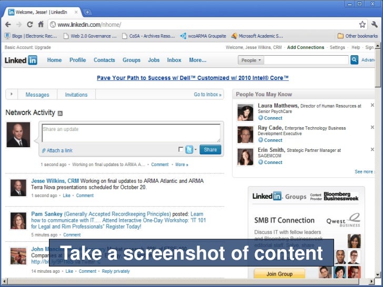Screen dimensions: 383x287
Task: Open Pam Sankey's profile picture
Action: point(18,221)
